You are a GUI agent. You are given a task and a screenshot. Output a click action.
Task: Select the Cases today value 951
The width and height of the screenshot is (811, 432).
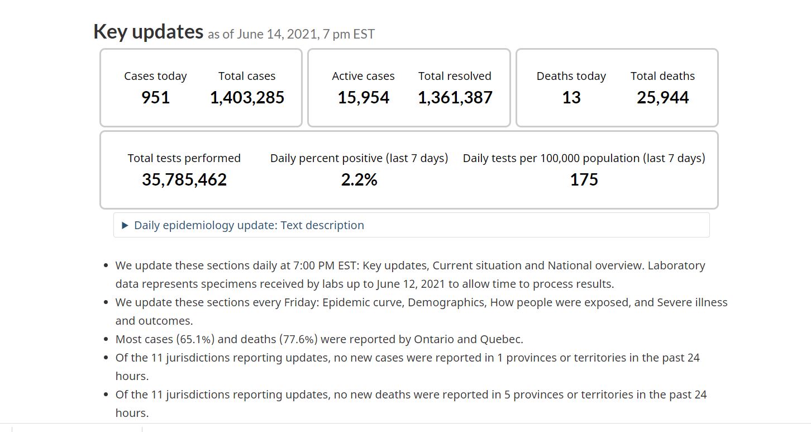[x=155, y=98]
